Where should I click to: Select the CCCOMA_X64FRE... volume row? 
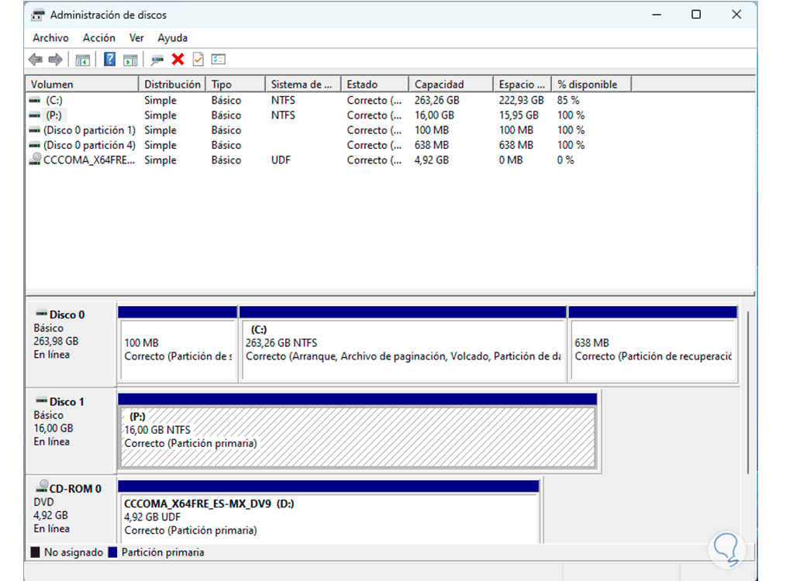point(329,160)
